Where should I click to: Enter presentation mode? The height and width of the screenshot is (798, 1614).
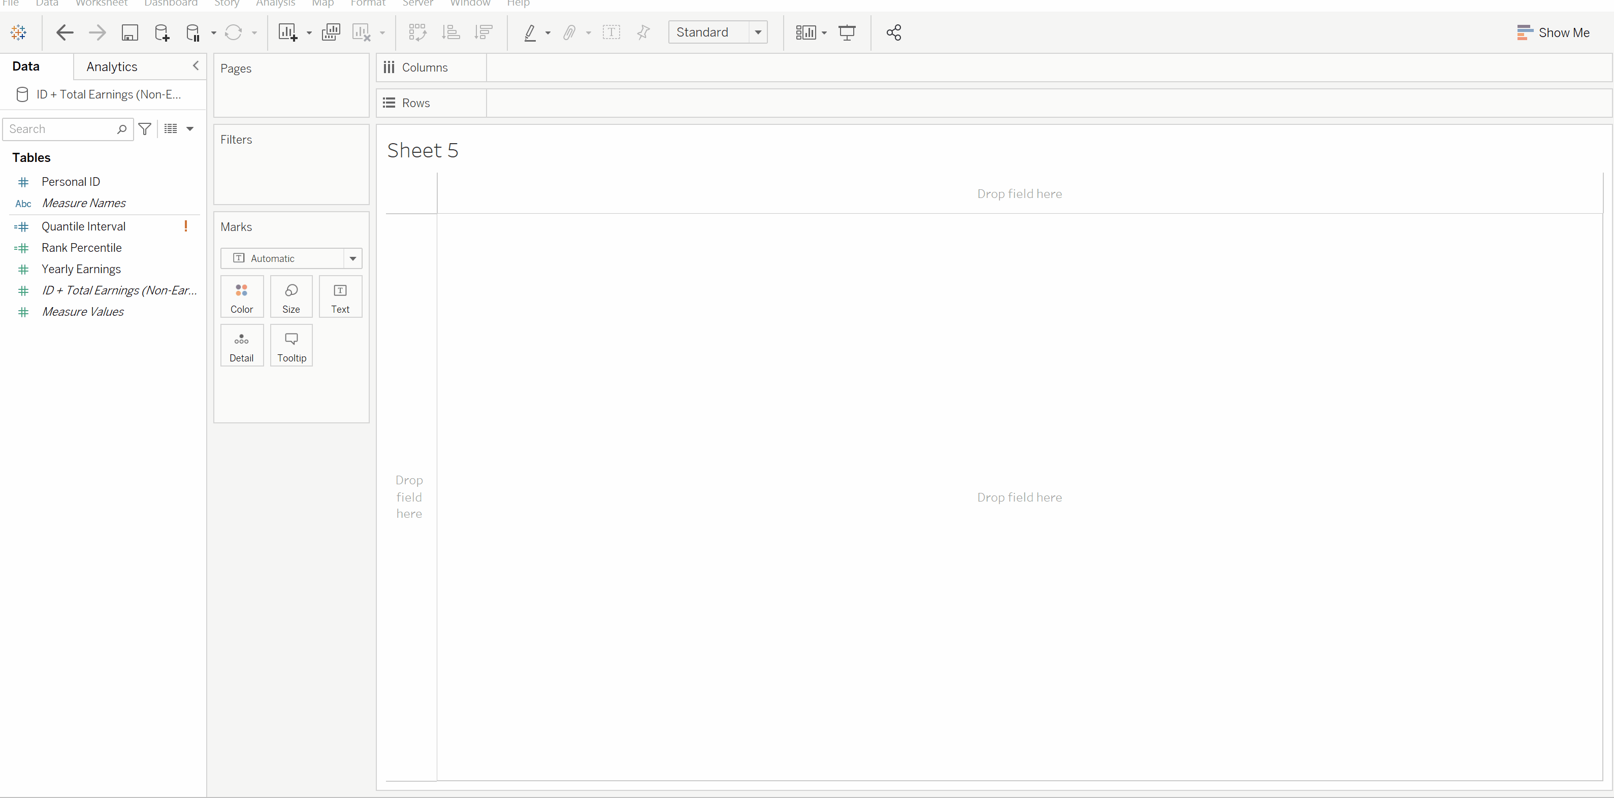pos(847,32)
